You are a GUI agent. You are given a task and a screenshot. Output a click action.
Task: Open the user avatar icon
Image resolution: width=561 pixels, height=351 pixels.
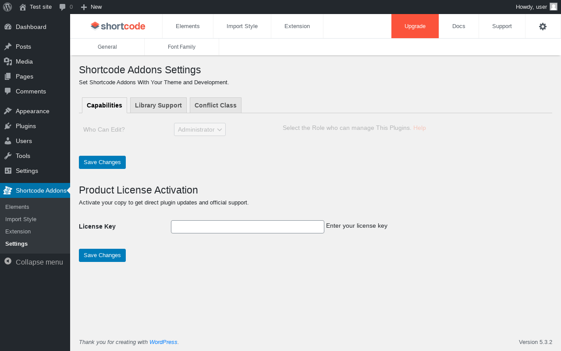(554, 7)
